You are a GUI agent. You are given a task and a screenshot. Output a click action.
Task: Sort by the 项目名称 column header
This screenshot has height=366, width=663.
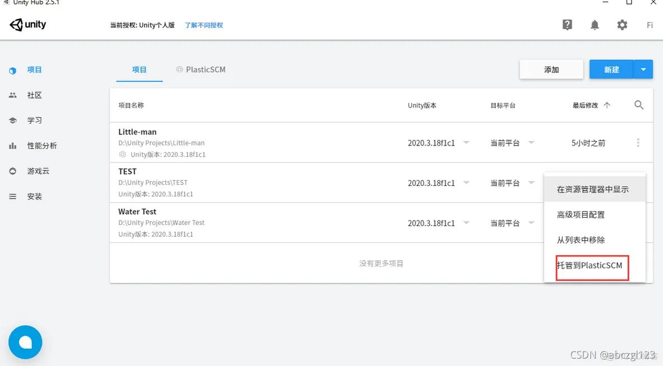[x=131, y=105]
